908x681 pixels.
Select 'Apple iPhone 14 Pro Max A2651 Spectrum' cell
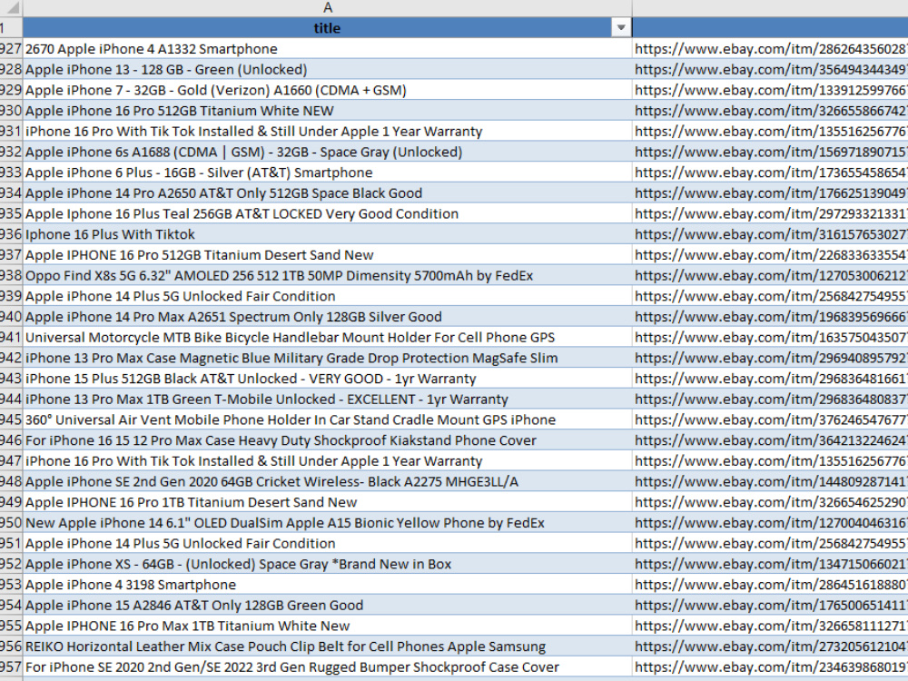[327, 317]
